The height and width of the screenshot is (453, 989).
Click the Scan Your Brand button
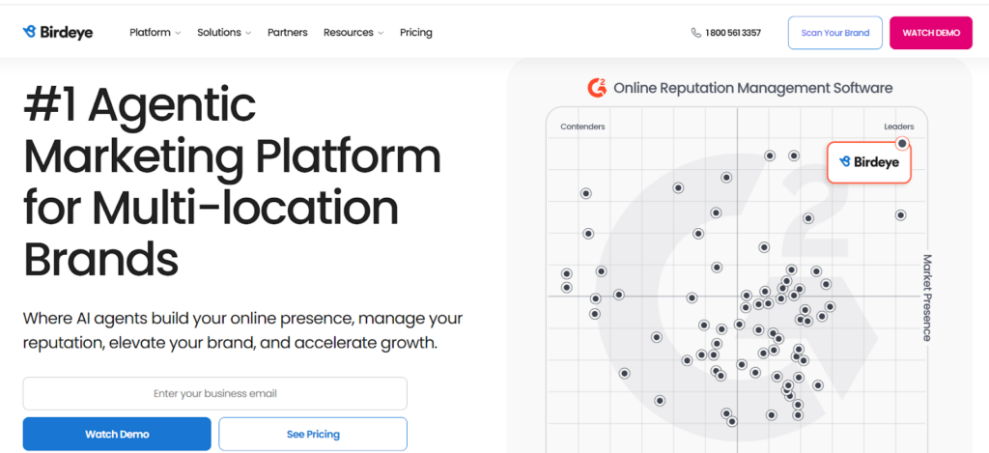835,33
